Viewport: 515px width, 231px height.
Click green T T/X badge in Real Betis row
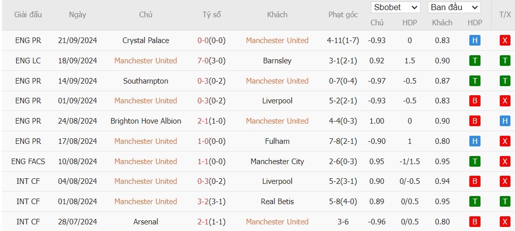[x=505, y=202]
